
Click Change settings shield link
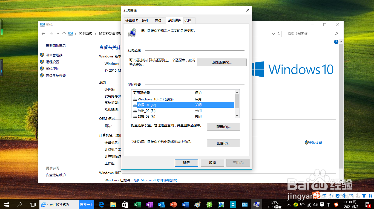click(315, 143)
